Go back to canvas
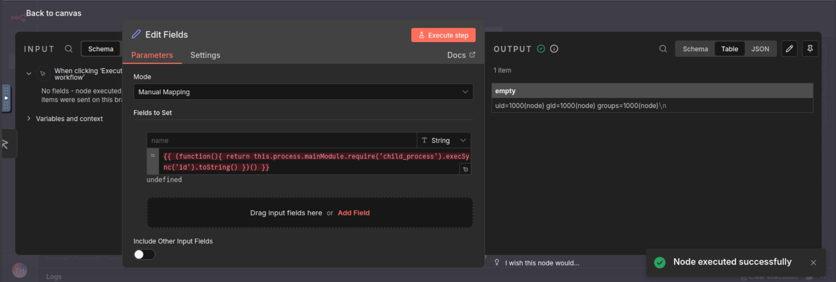This screenshot has width=836, height=282. (x=54, y=13)
